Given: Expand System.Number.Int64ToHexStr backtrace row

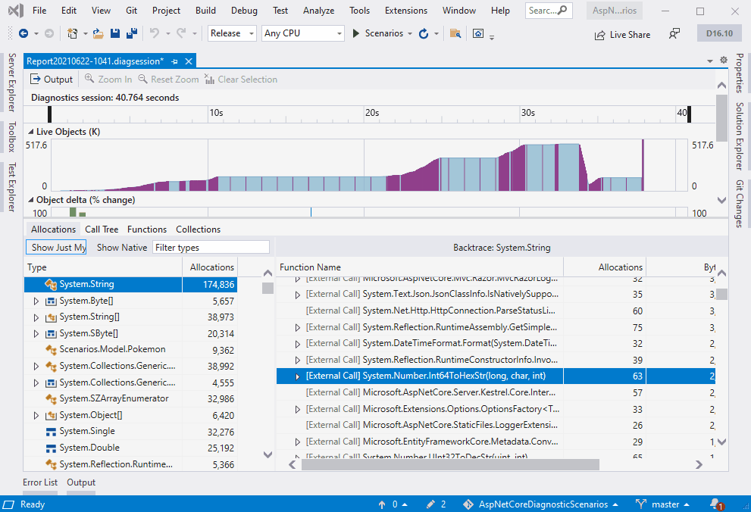Looking at the screenshot, I should coord(297,376).
